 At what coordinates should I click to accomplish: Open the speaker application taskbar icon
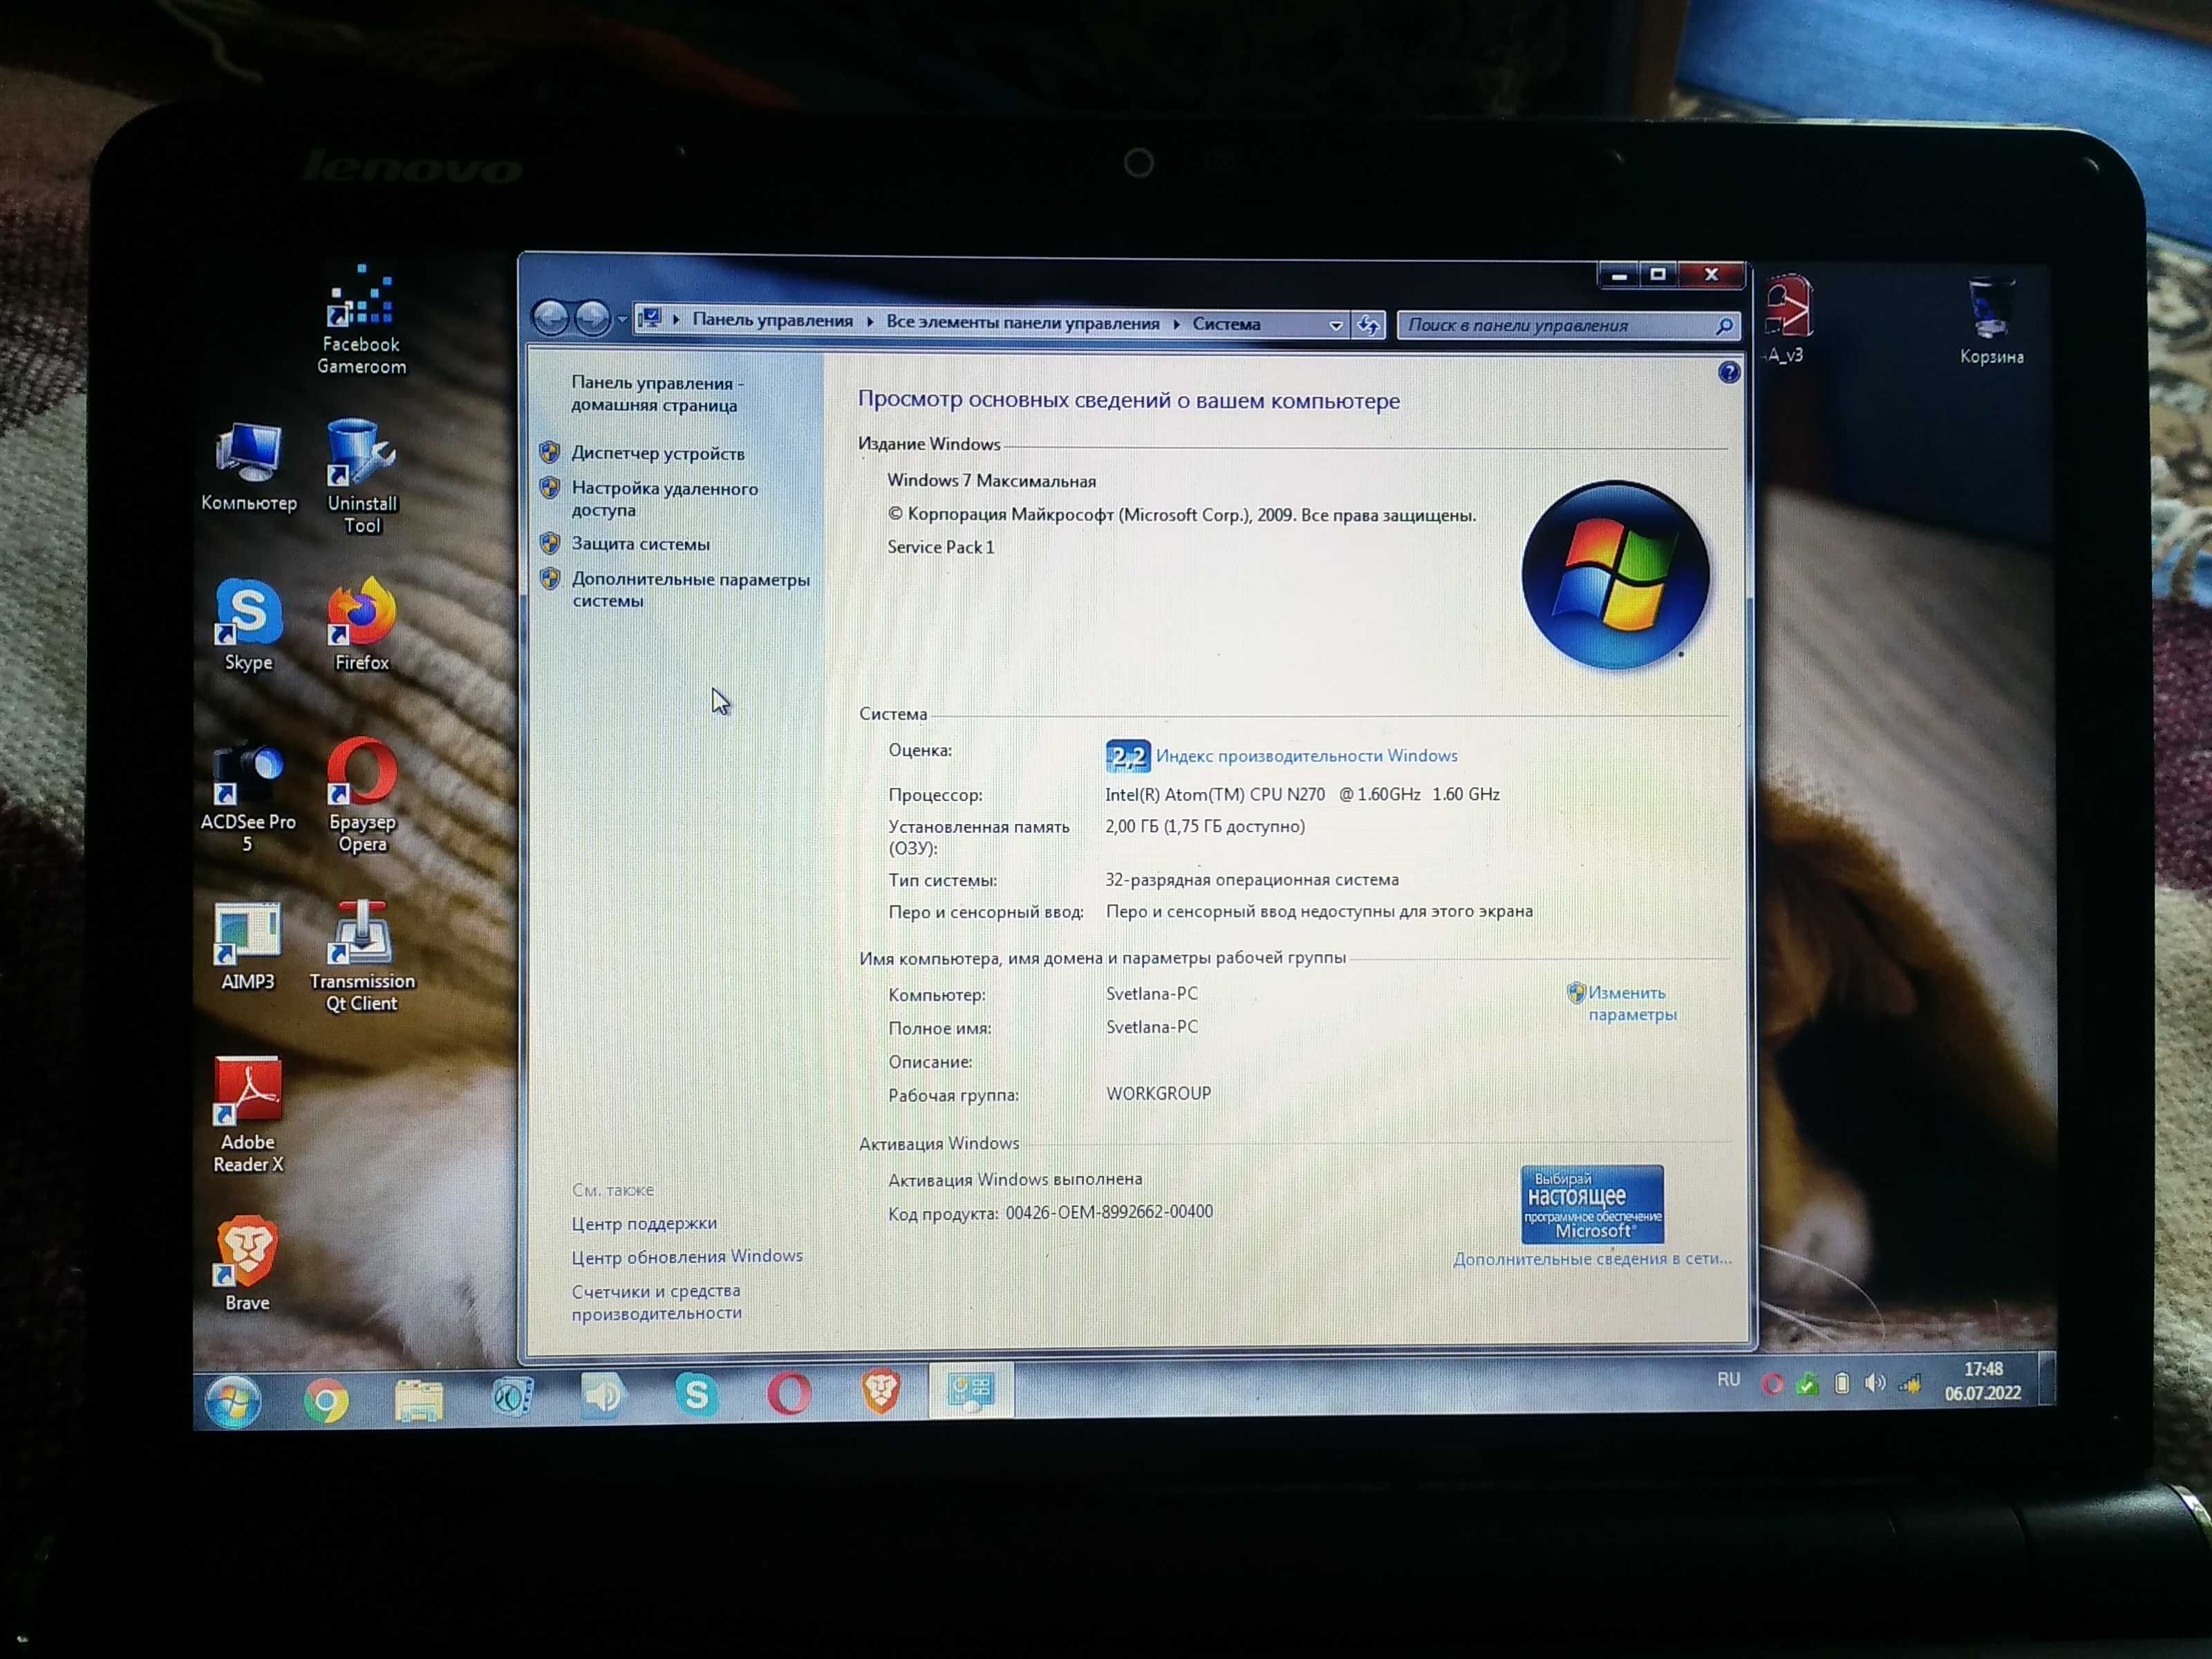click(604, 1394)
